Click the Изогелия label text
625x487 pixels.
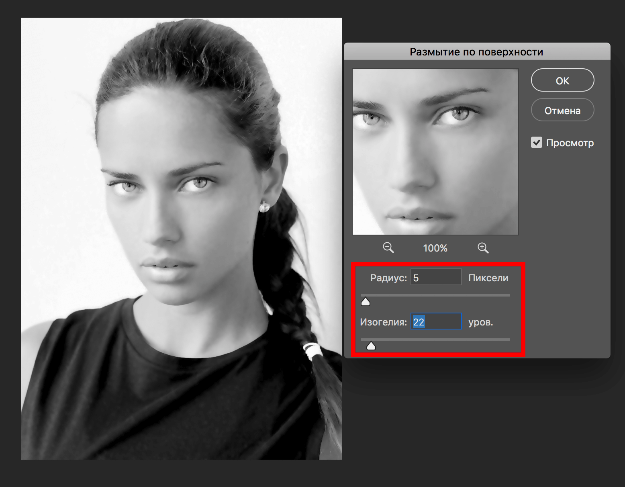point(383,322)
